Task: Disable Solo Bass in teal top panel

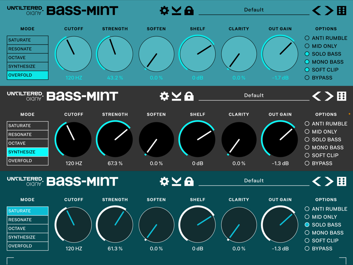Action: pyautogui.click(x=307, y=54)
